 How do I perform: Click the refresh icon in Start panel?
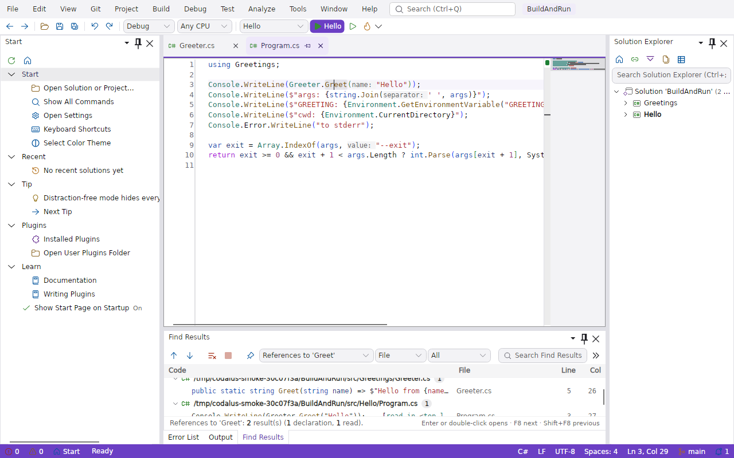11,60
